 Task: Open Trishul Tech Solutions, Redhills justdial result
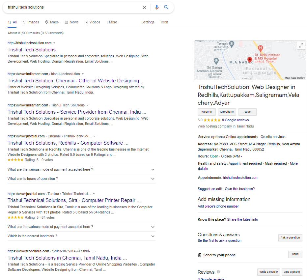(x=68, y=143)
